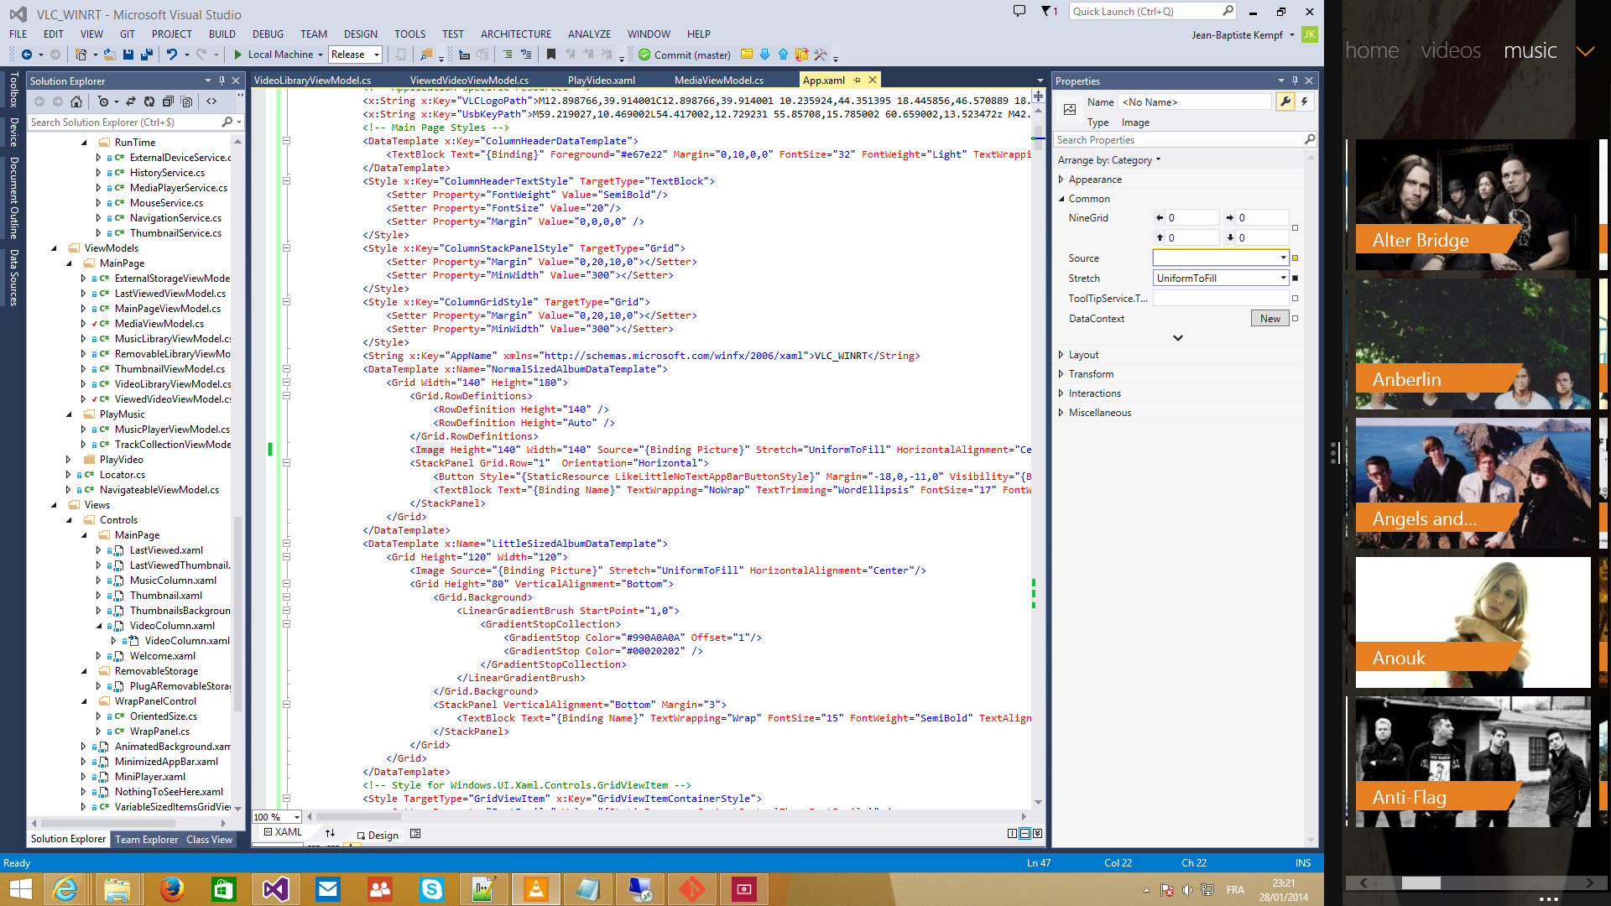Click the music app's horizontal scrollbar thumb
The image size is (1611, 906).
pos(1421,883)
